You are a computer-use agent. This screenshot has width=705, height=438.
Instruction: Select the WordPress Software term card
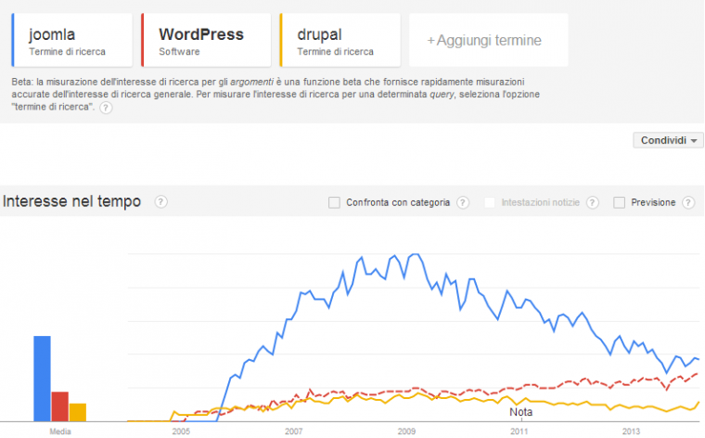206,40
